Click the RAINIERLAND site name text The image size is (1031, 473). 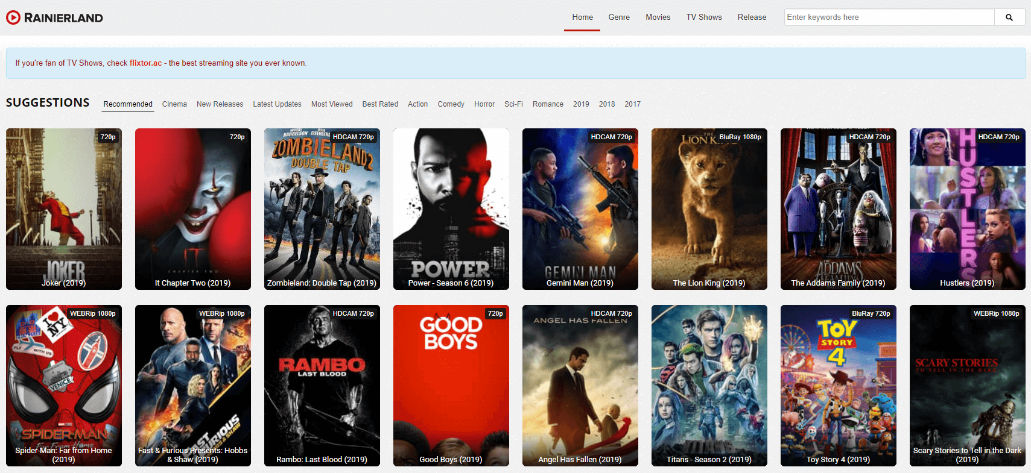pyautogui.click(x=63, y=18)
